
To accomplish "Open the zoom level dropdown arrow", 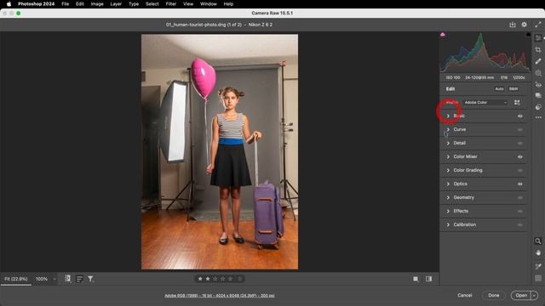I will [x=54, y=279].
